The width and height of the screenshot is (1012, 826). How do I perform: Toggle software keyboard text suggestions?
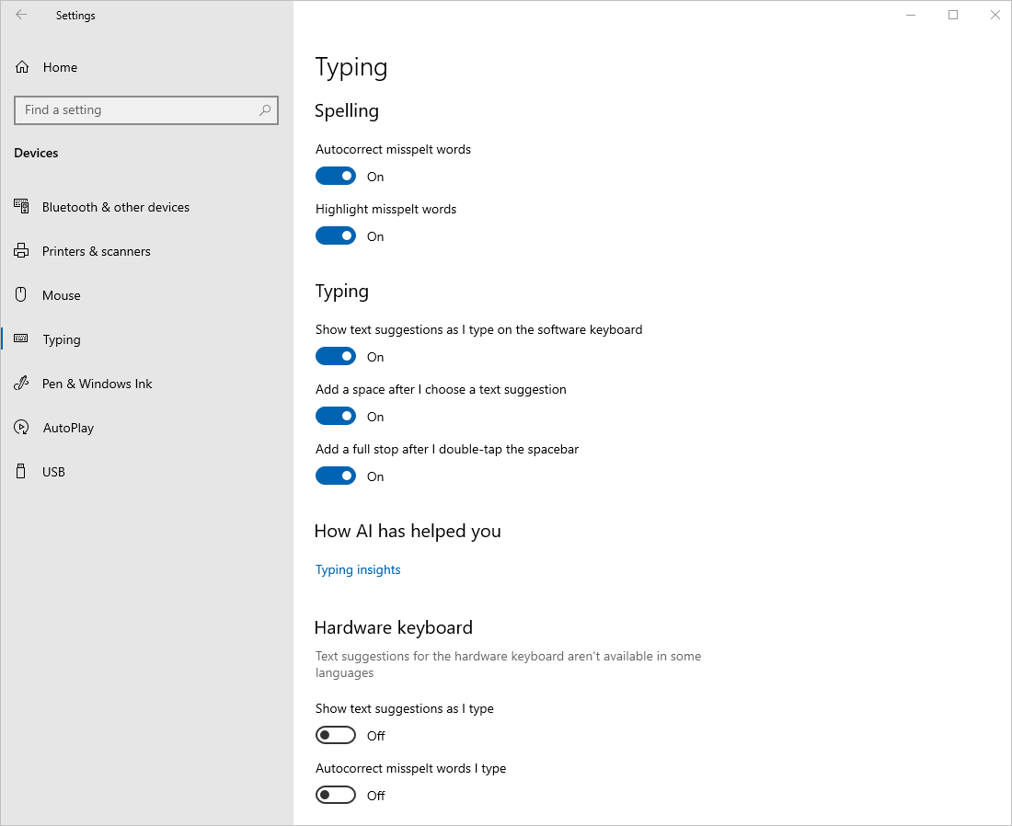click(336, 356)
